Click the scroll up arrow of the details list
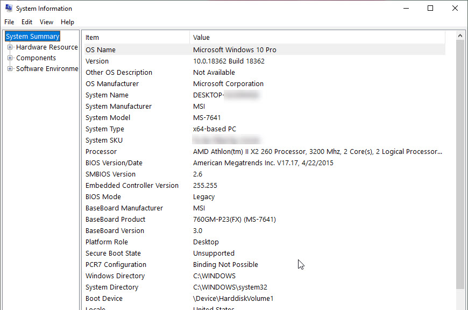 pyautogui.click(x=460, y=36)
